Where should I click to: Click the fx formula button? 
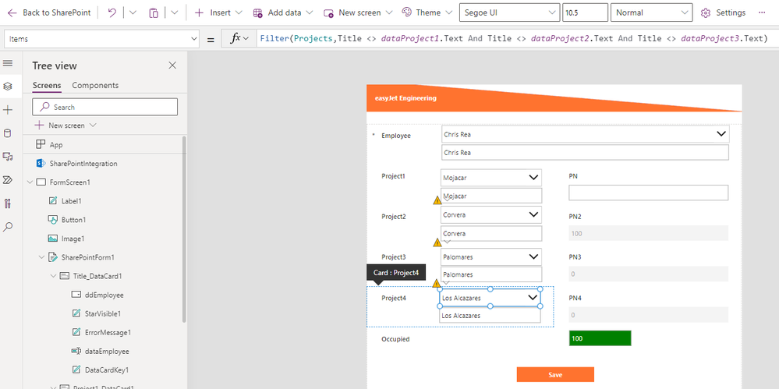coord(238,39)
